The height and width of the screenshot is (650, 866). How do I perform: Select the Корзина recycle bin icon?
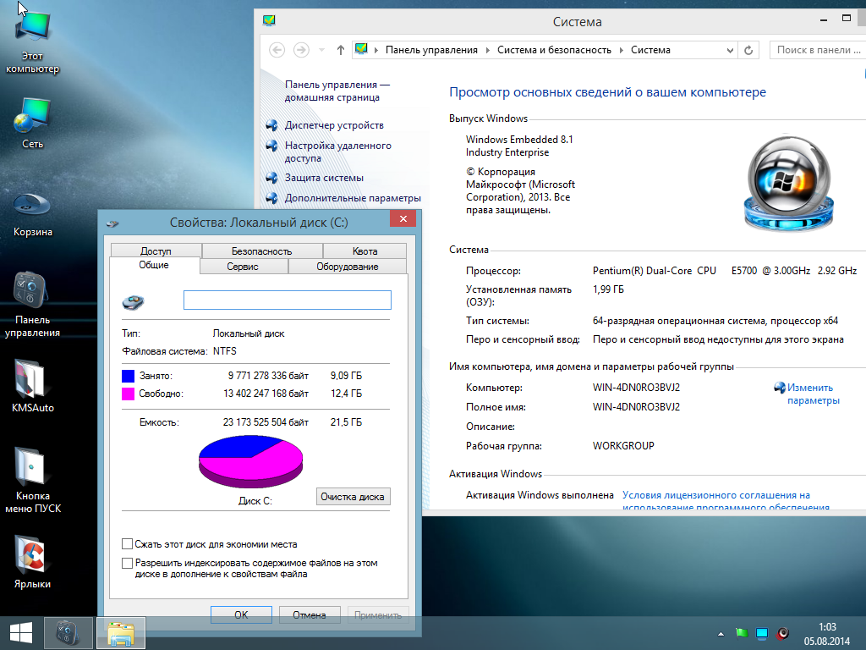[32, 212]
